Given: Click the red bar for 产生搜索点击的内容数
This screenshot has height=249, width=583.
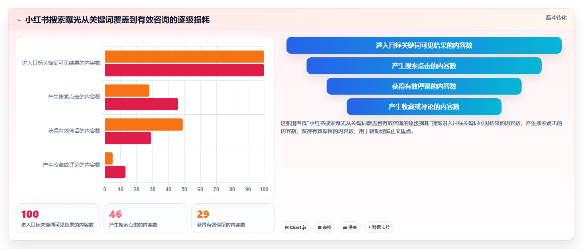Looking at the screenshot, I should coord(142,104).
